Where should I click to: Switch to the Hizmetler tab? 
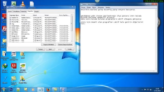pos(24,11)
